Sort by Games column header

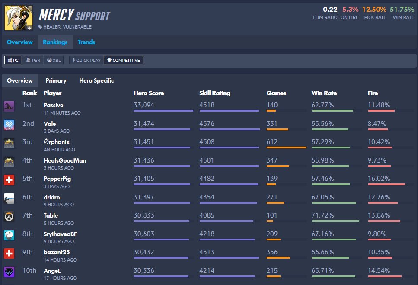(276, 93)
